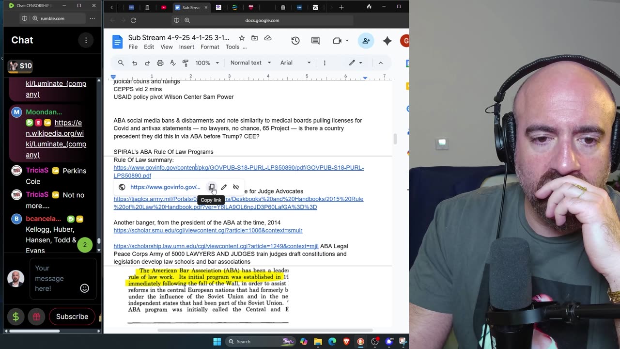The image size is (620, 349).
Task: Switch to the YouTube browser tab
Action: (164, 7)
